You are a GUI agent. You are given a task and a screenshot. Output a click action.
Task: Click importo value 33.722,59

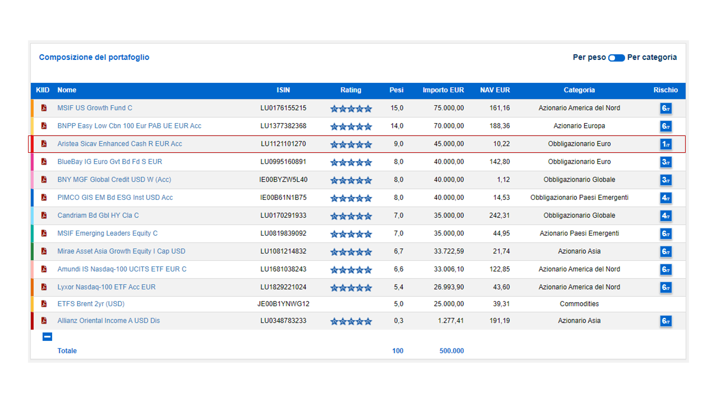[449, 251]
